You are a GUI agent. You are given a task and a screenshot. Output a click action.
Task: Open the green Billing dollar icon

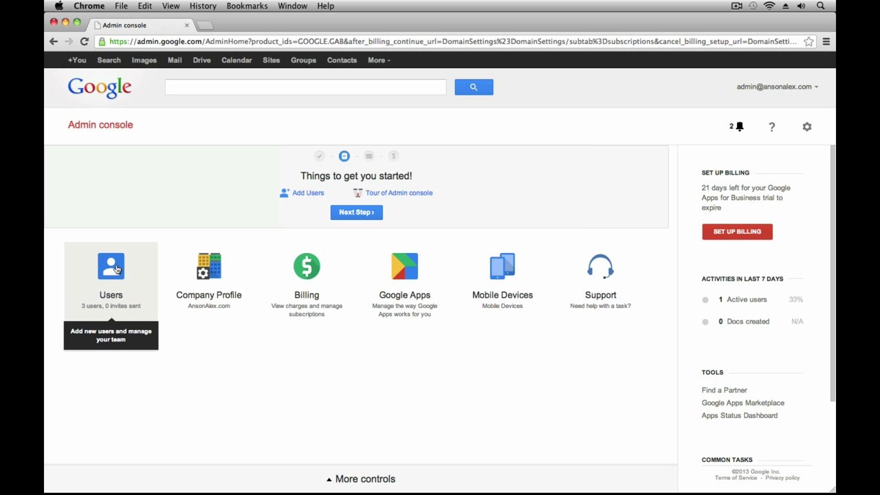pyautogui.click(x=307, y=266)
